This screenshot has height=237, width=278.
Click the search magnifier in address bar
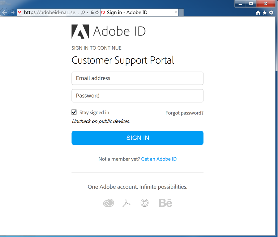(83, 12)
